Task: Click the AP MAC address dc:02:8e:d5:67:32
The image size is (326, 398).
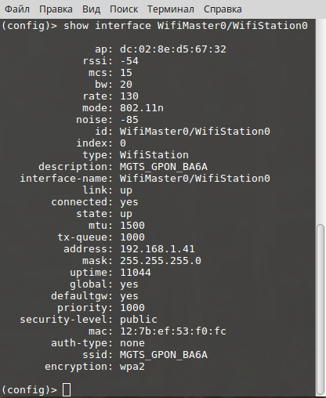Action: (x=173, y=49)
